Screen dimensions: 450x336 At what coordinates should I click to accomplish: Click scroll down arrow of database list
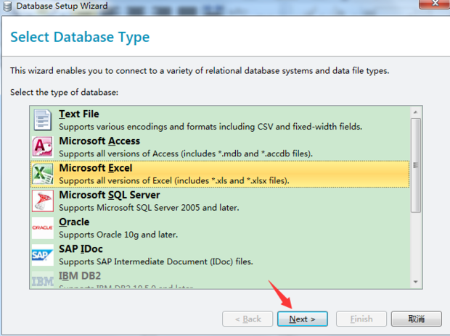point(416,282)
